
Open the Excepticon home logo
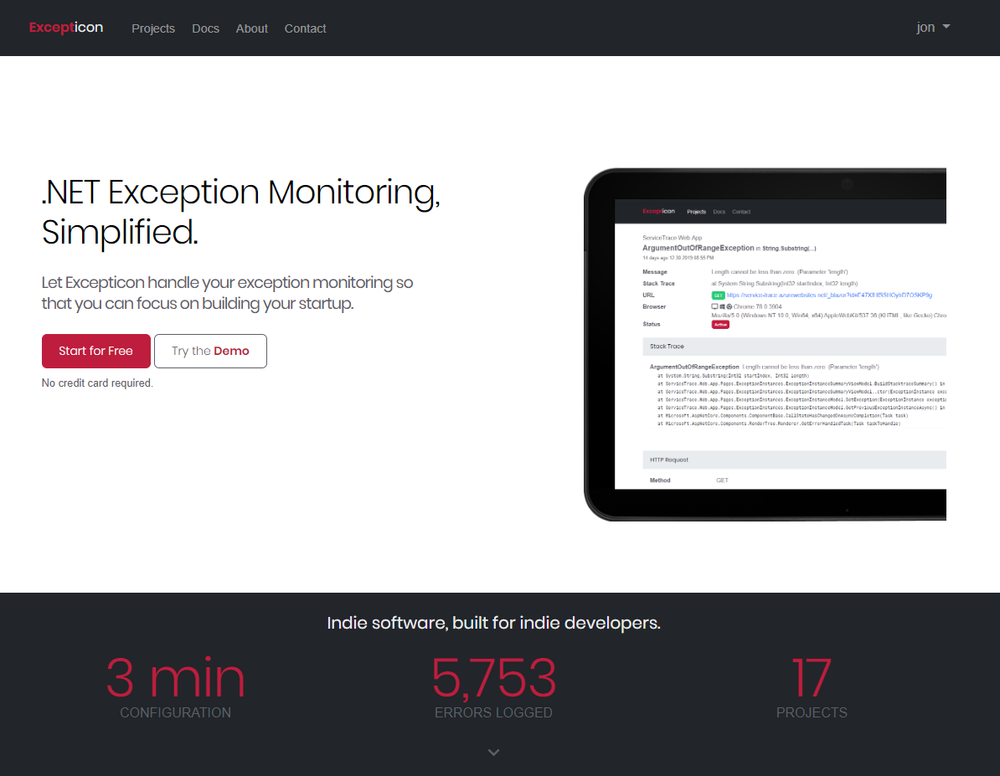click(65, 28)
